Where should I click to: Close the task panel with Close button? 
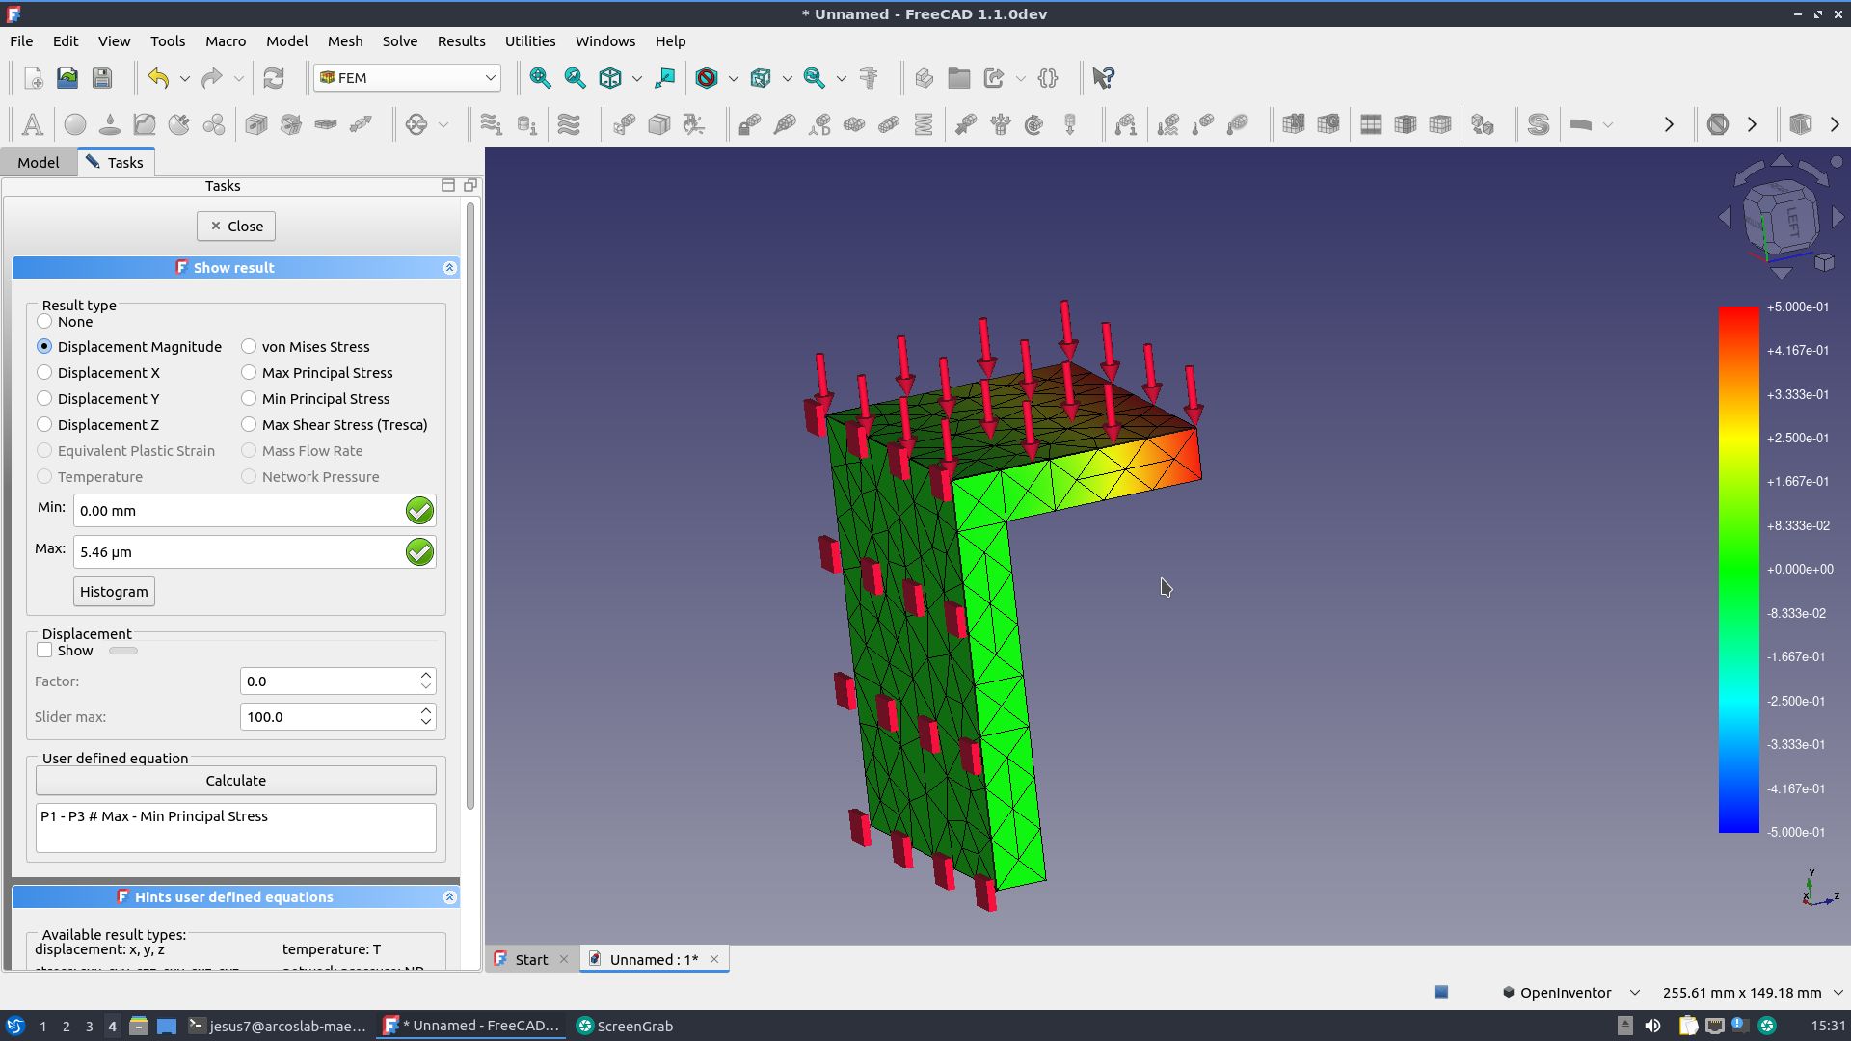(236, 227)
